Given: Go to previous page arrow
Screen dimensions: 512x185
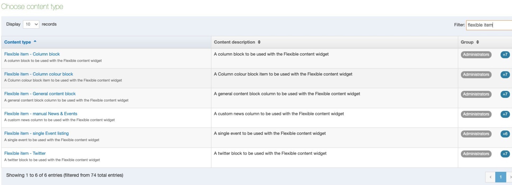Looking at the screenshot, I should click(490, 177).
